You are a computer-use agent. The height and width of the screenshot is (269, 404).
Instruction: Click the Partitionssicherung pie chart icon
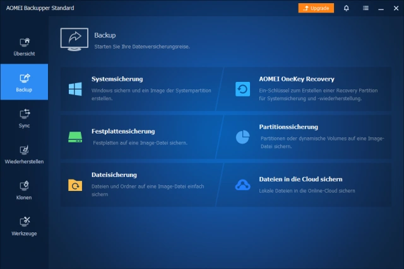(x=242, y=137)
